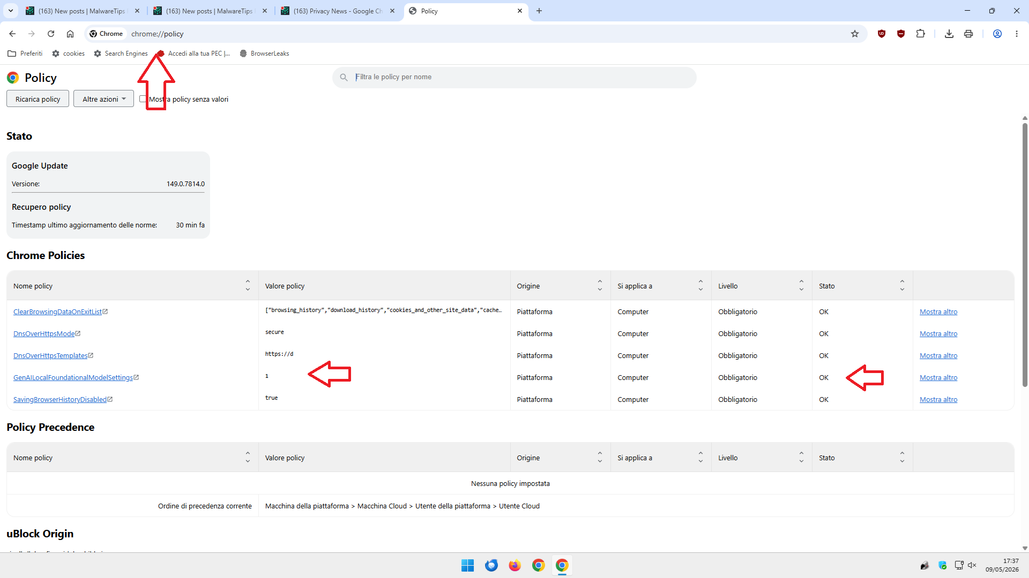This screenshot has width=1029, height=578.
Task: Toggle the muted volume tray icon
Action: 972,565
